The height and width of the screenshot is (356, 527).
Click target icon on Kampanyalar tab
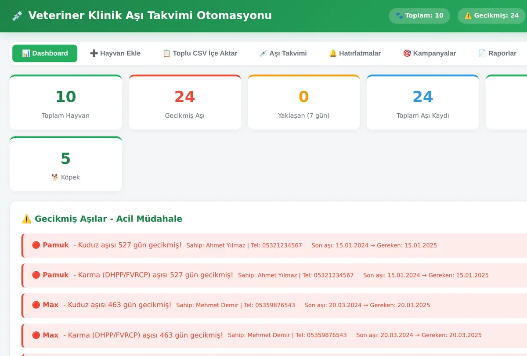click(x=407, y=53)
